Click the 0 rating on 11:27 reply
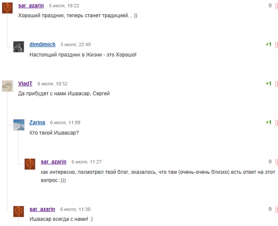 [x=270, y=162]
